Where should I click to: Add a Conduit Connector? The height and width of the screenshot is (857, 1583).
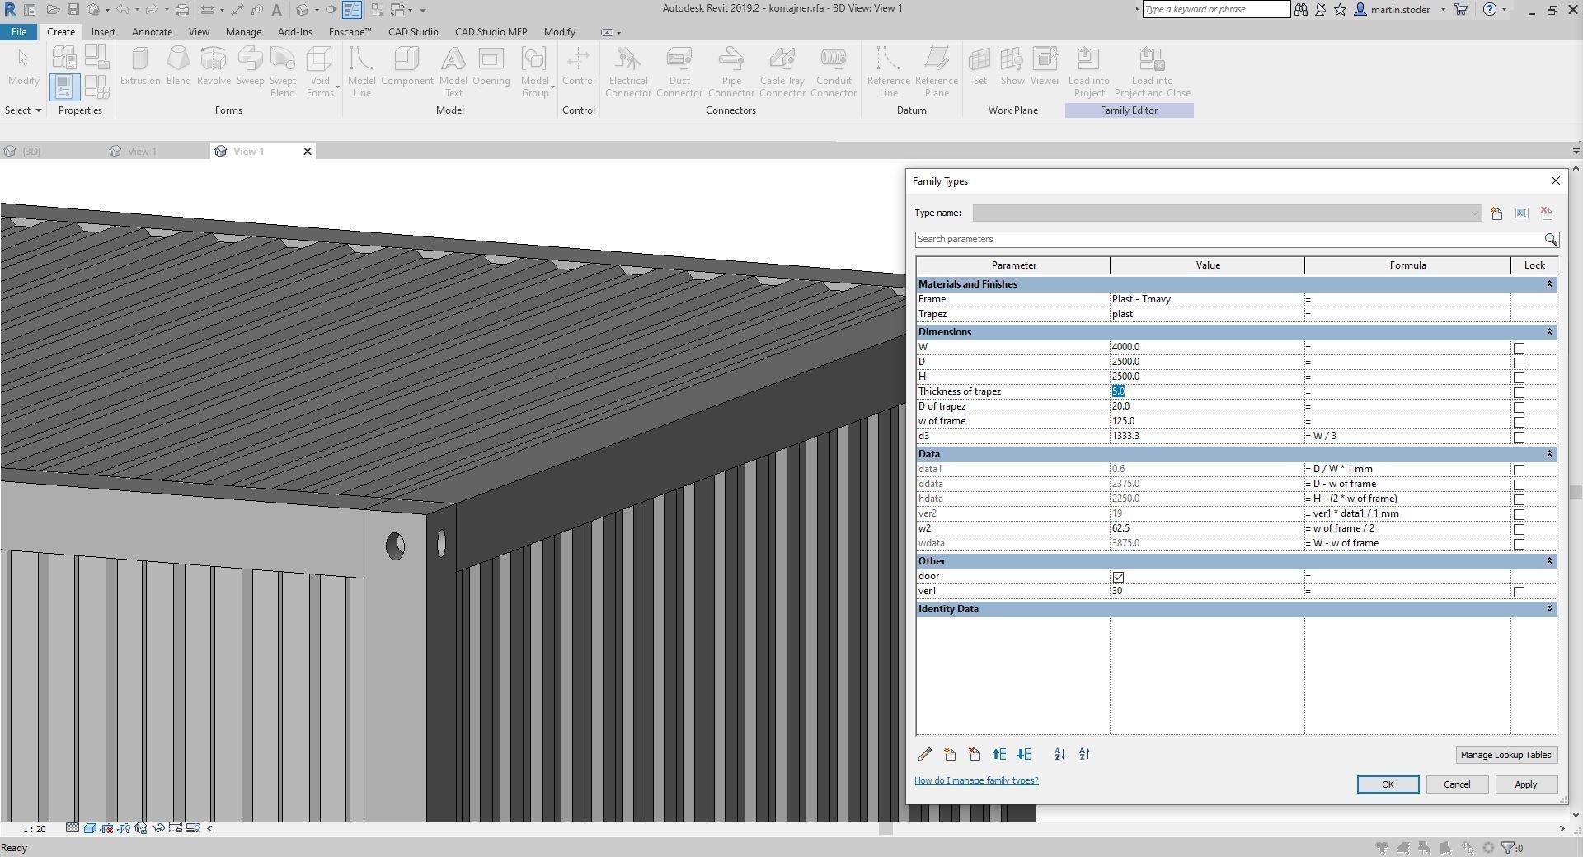834,72
